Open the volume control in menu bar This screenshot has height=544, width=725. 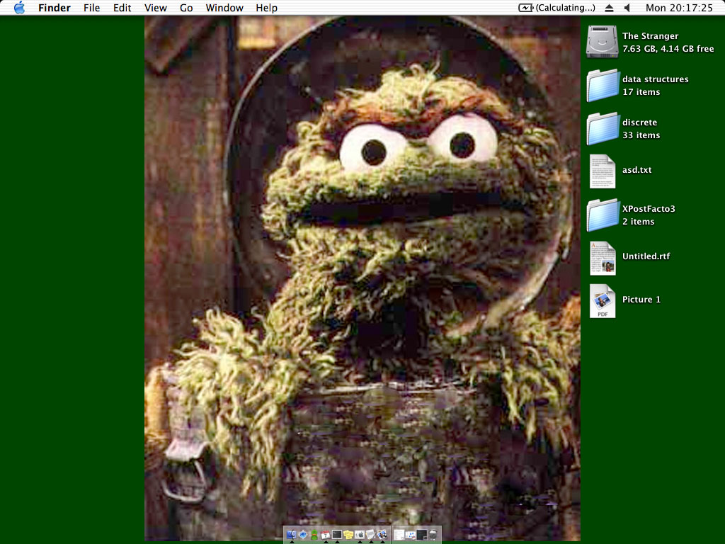coord(627,8)
